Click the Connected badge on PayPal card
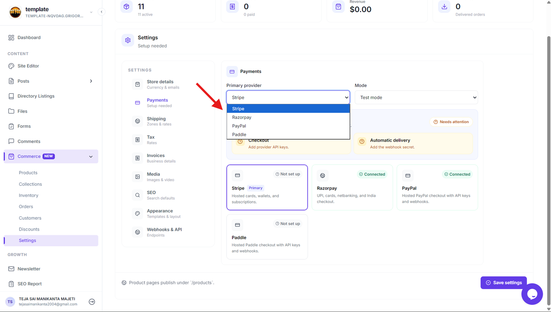Viewport: 551px width, 312px height. click(x=457, y=174)
